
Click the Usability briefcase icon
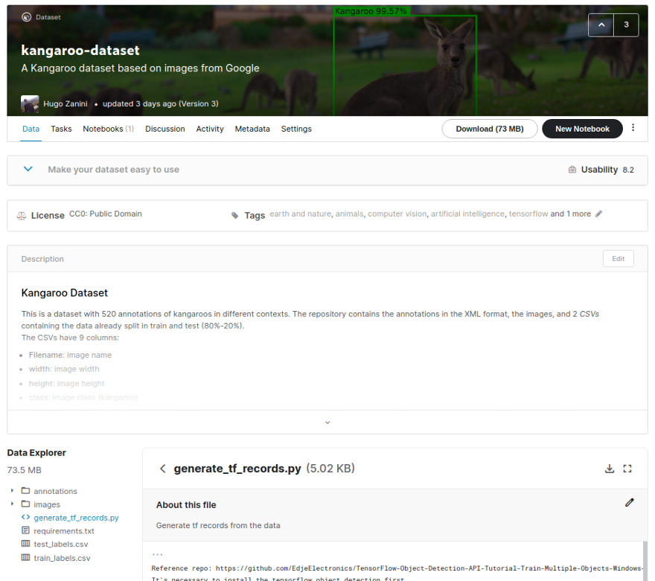572,170
